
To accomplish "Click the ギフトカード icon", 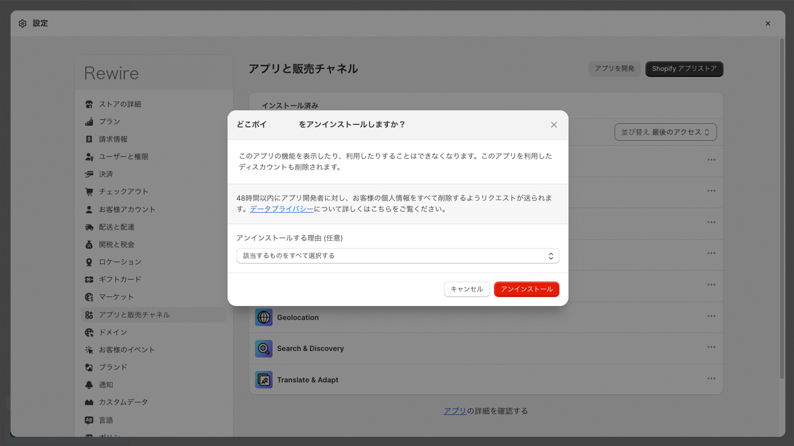I will click(x=89, y=280).
